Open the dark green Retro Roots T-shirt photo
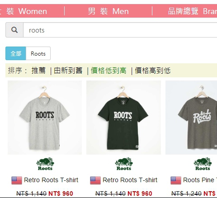The image size is (217, 198). (x=123, y=118)
